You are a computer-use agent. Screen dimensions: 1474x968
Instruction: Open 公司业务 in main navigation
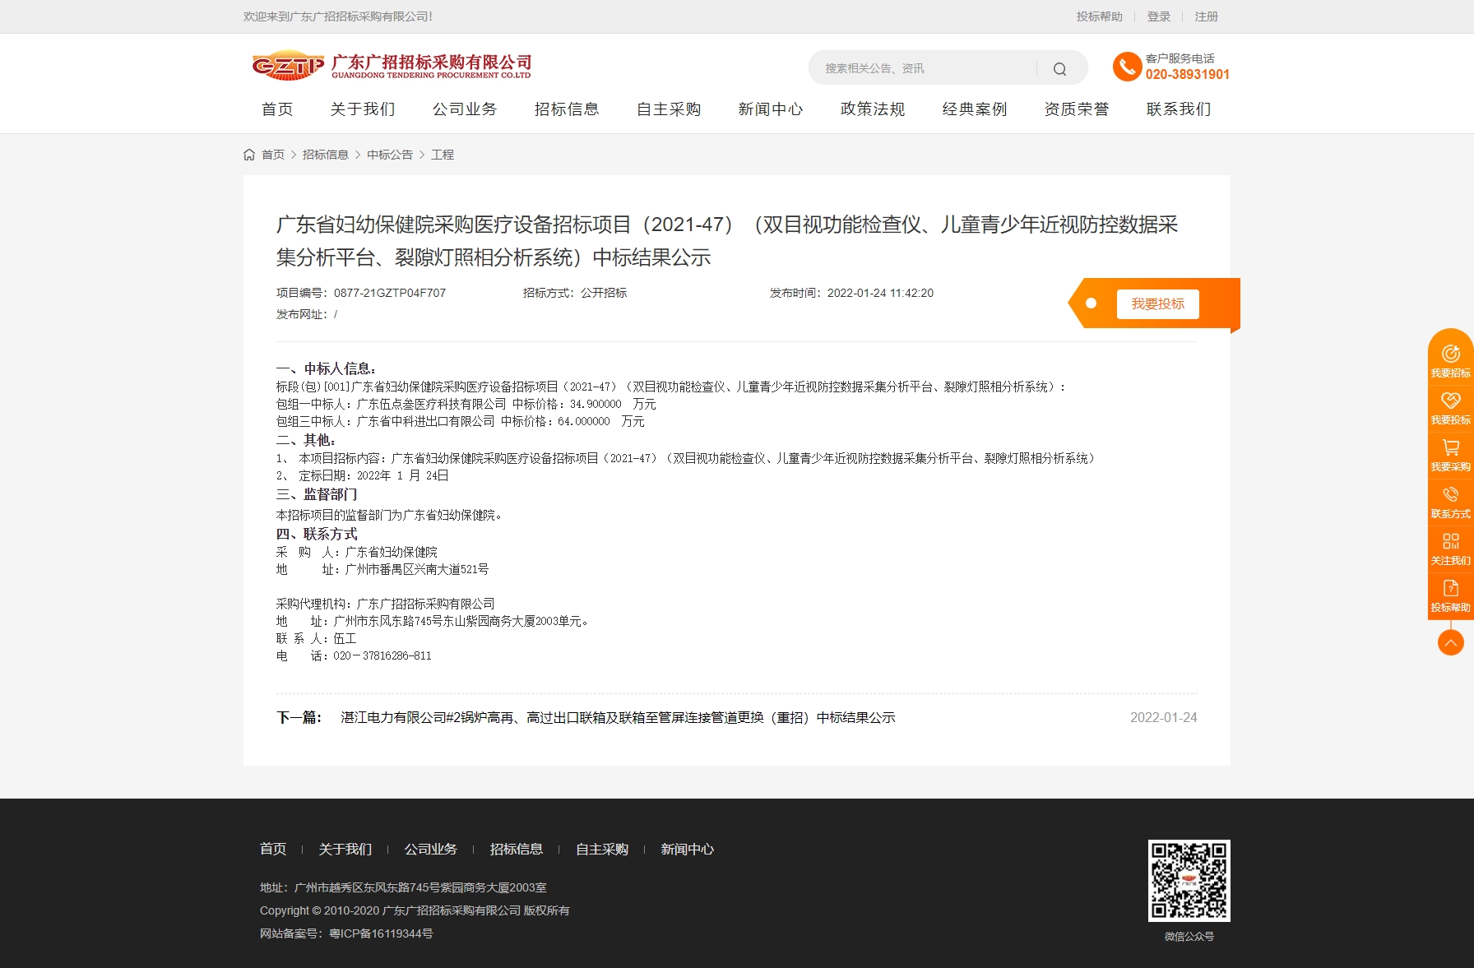[465, 109]
